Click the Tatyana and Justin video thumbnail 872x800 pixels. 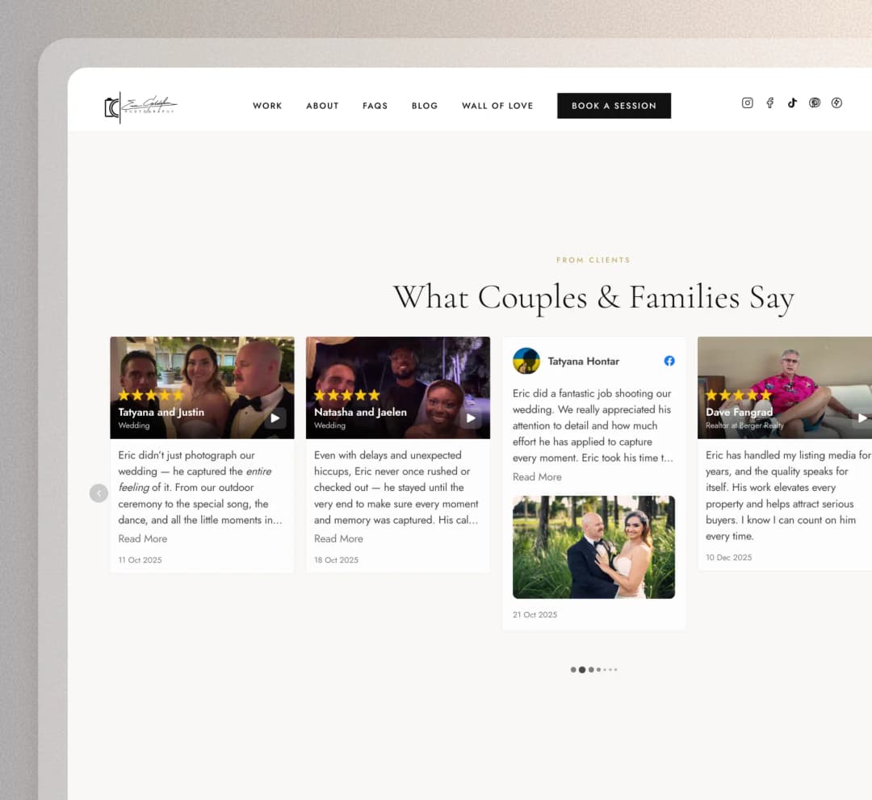click(203, 387)
